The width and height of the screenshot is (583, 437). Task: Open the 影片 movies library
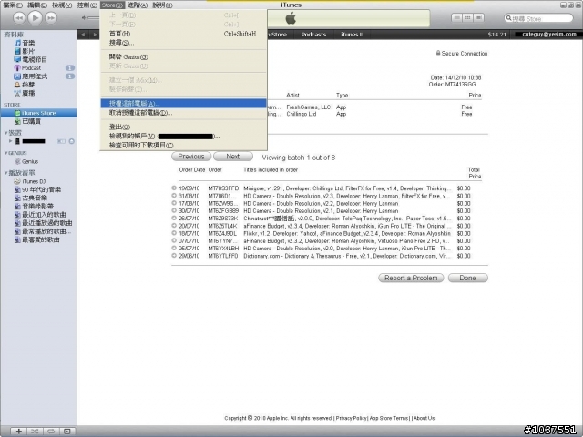coord(28,51)
